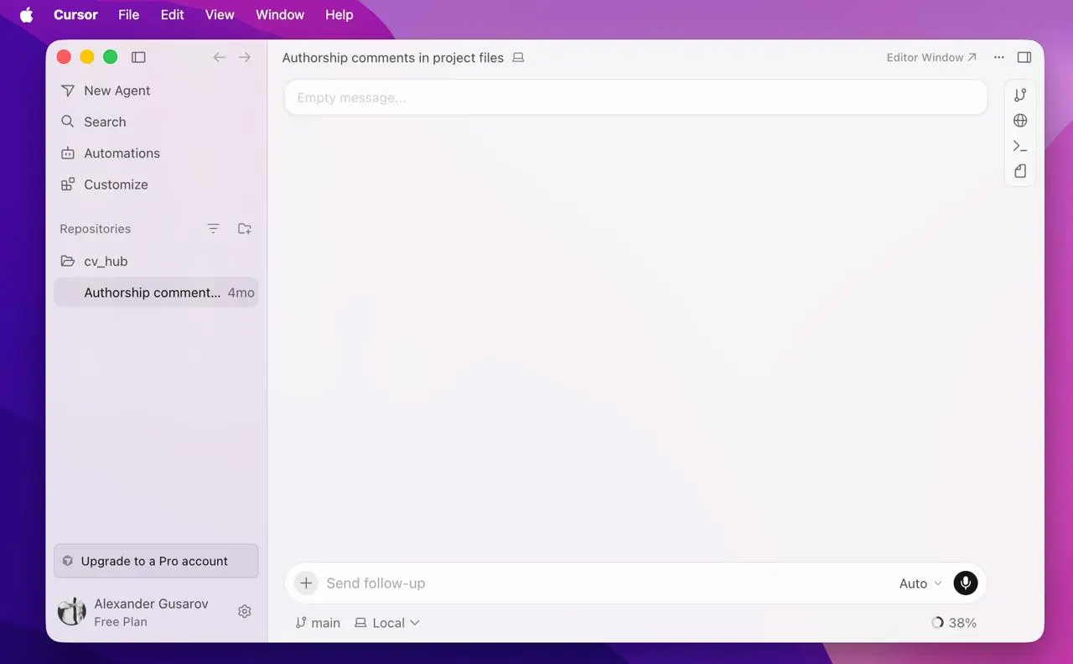Open the View menu
This screenshot has width=1073, height=664.
click(x=220, y=15)
